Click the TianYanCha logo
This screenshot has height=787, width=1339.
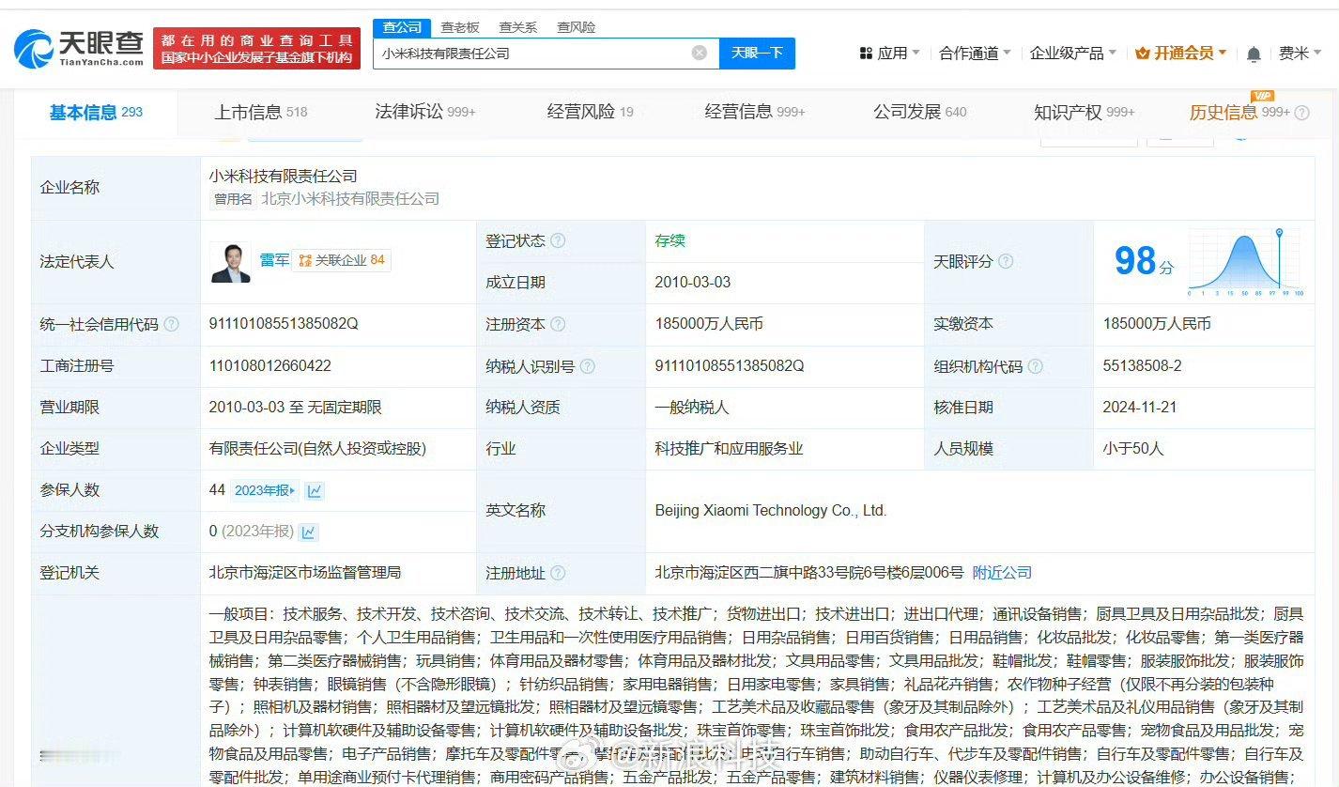pos(79,48)
